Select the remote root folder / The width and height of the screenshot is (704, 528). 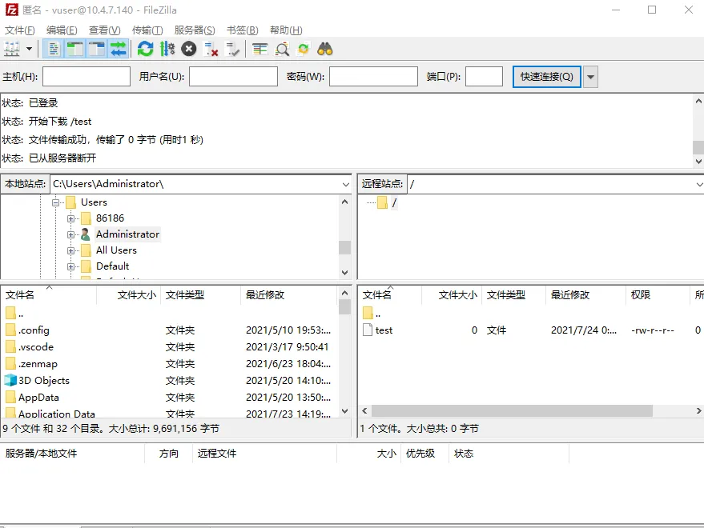click(x=394, y=202)
